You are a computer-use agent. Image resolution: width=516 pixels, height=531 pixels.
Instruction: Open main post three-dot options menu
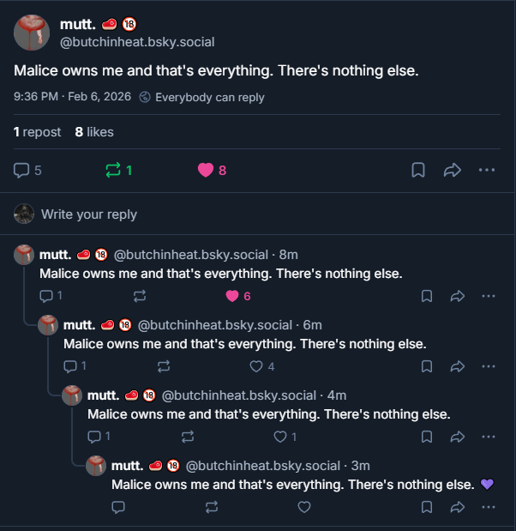(487, 170)
